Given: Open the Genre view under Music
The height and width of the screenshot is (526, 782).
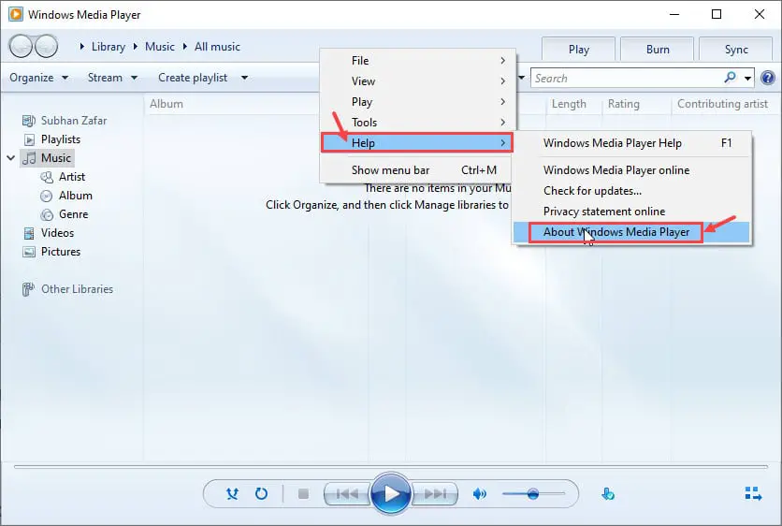Looking at the screenshot, I should [x=65, y=214].
